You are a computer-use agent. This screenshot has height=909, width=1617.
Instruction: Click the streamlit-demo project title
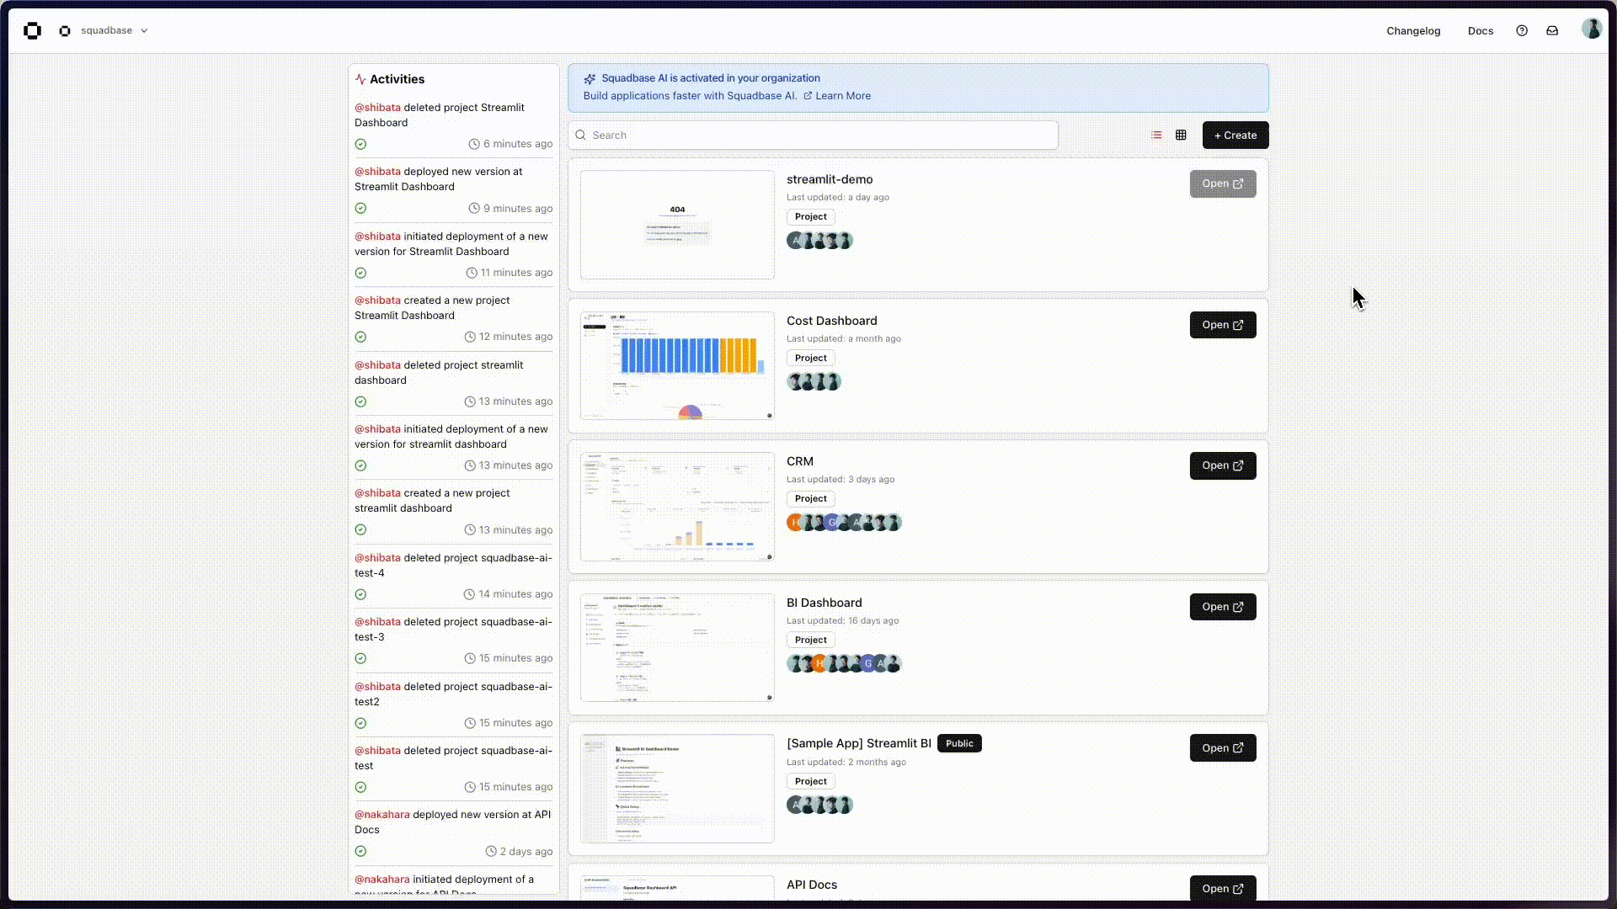click(830, 180)
